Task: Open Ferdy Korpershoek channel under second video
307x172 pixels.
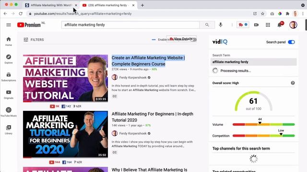Action: (133, 133)
